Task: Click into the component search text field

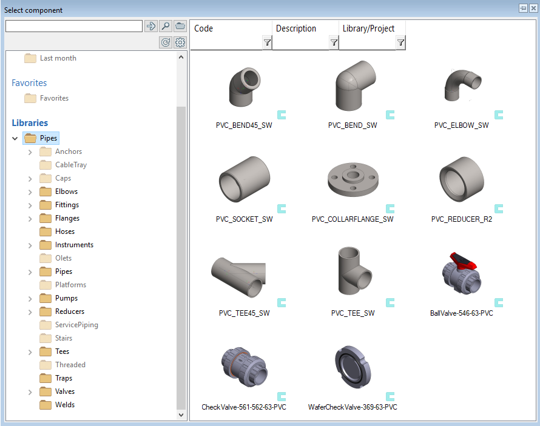Action: tap(73, 26)
